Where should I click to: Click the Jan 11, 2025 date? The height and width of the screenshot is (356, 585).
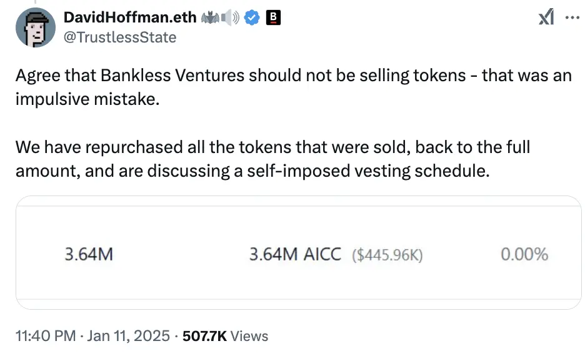click(x=128, y=336)
